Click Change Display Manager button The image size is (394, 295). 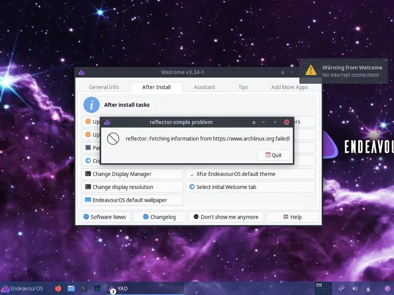coord(132,174)
